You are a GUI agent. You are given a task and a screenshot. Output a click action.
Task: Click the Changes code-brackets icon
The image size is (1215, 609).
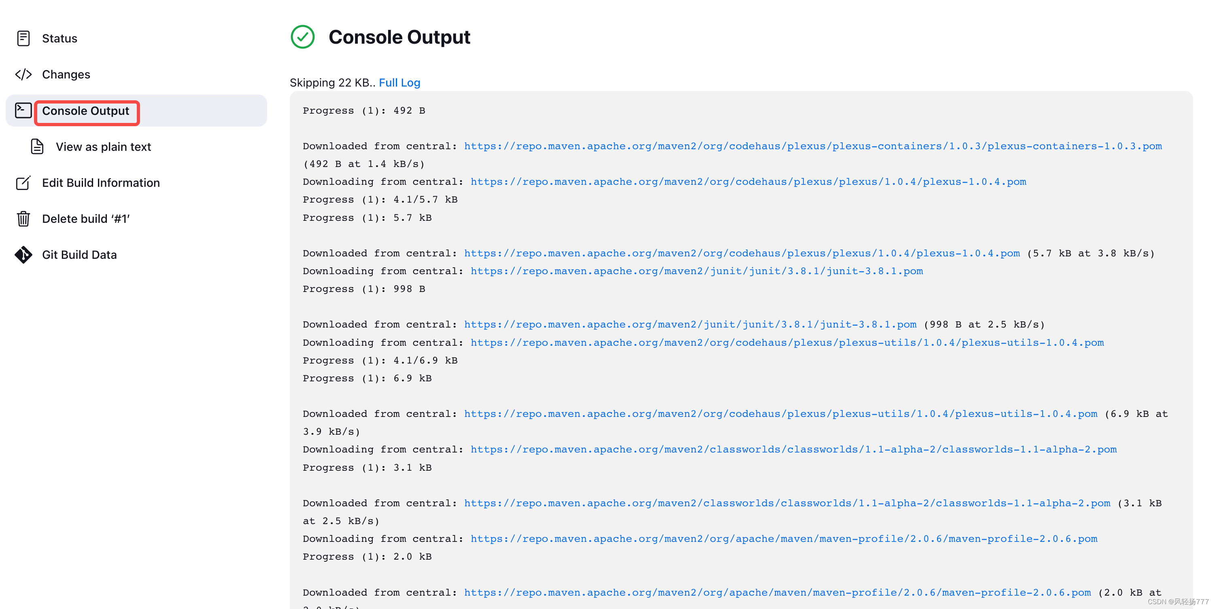pyautogui.click(x=23, y=74)
